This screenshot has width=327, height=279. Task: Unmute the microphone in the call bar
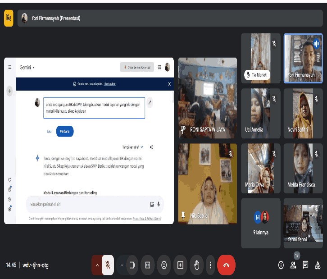click(x=108, y=265)
